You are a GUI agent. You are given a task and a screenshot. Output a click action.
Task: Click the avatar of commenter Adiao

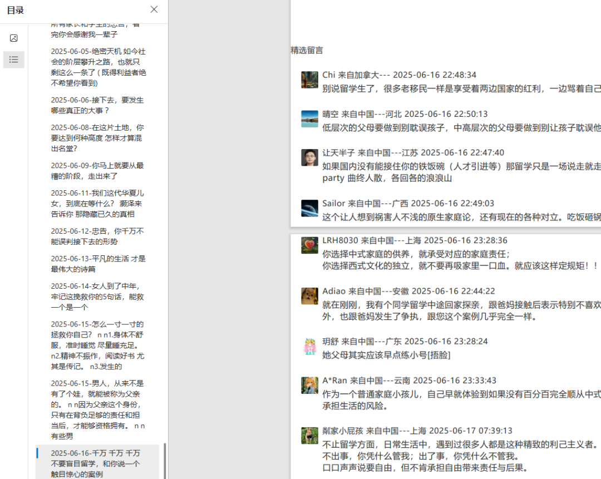309,296
